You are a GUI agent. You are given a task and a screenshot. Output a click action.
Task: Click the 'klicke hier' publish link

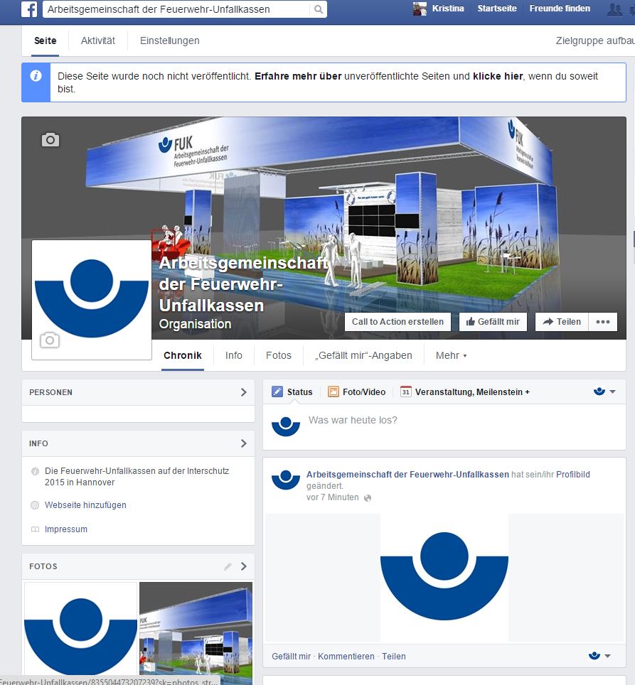(x=498, y=76)
